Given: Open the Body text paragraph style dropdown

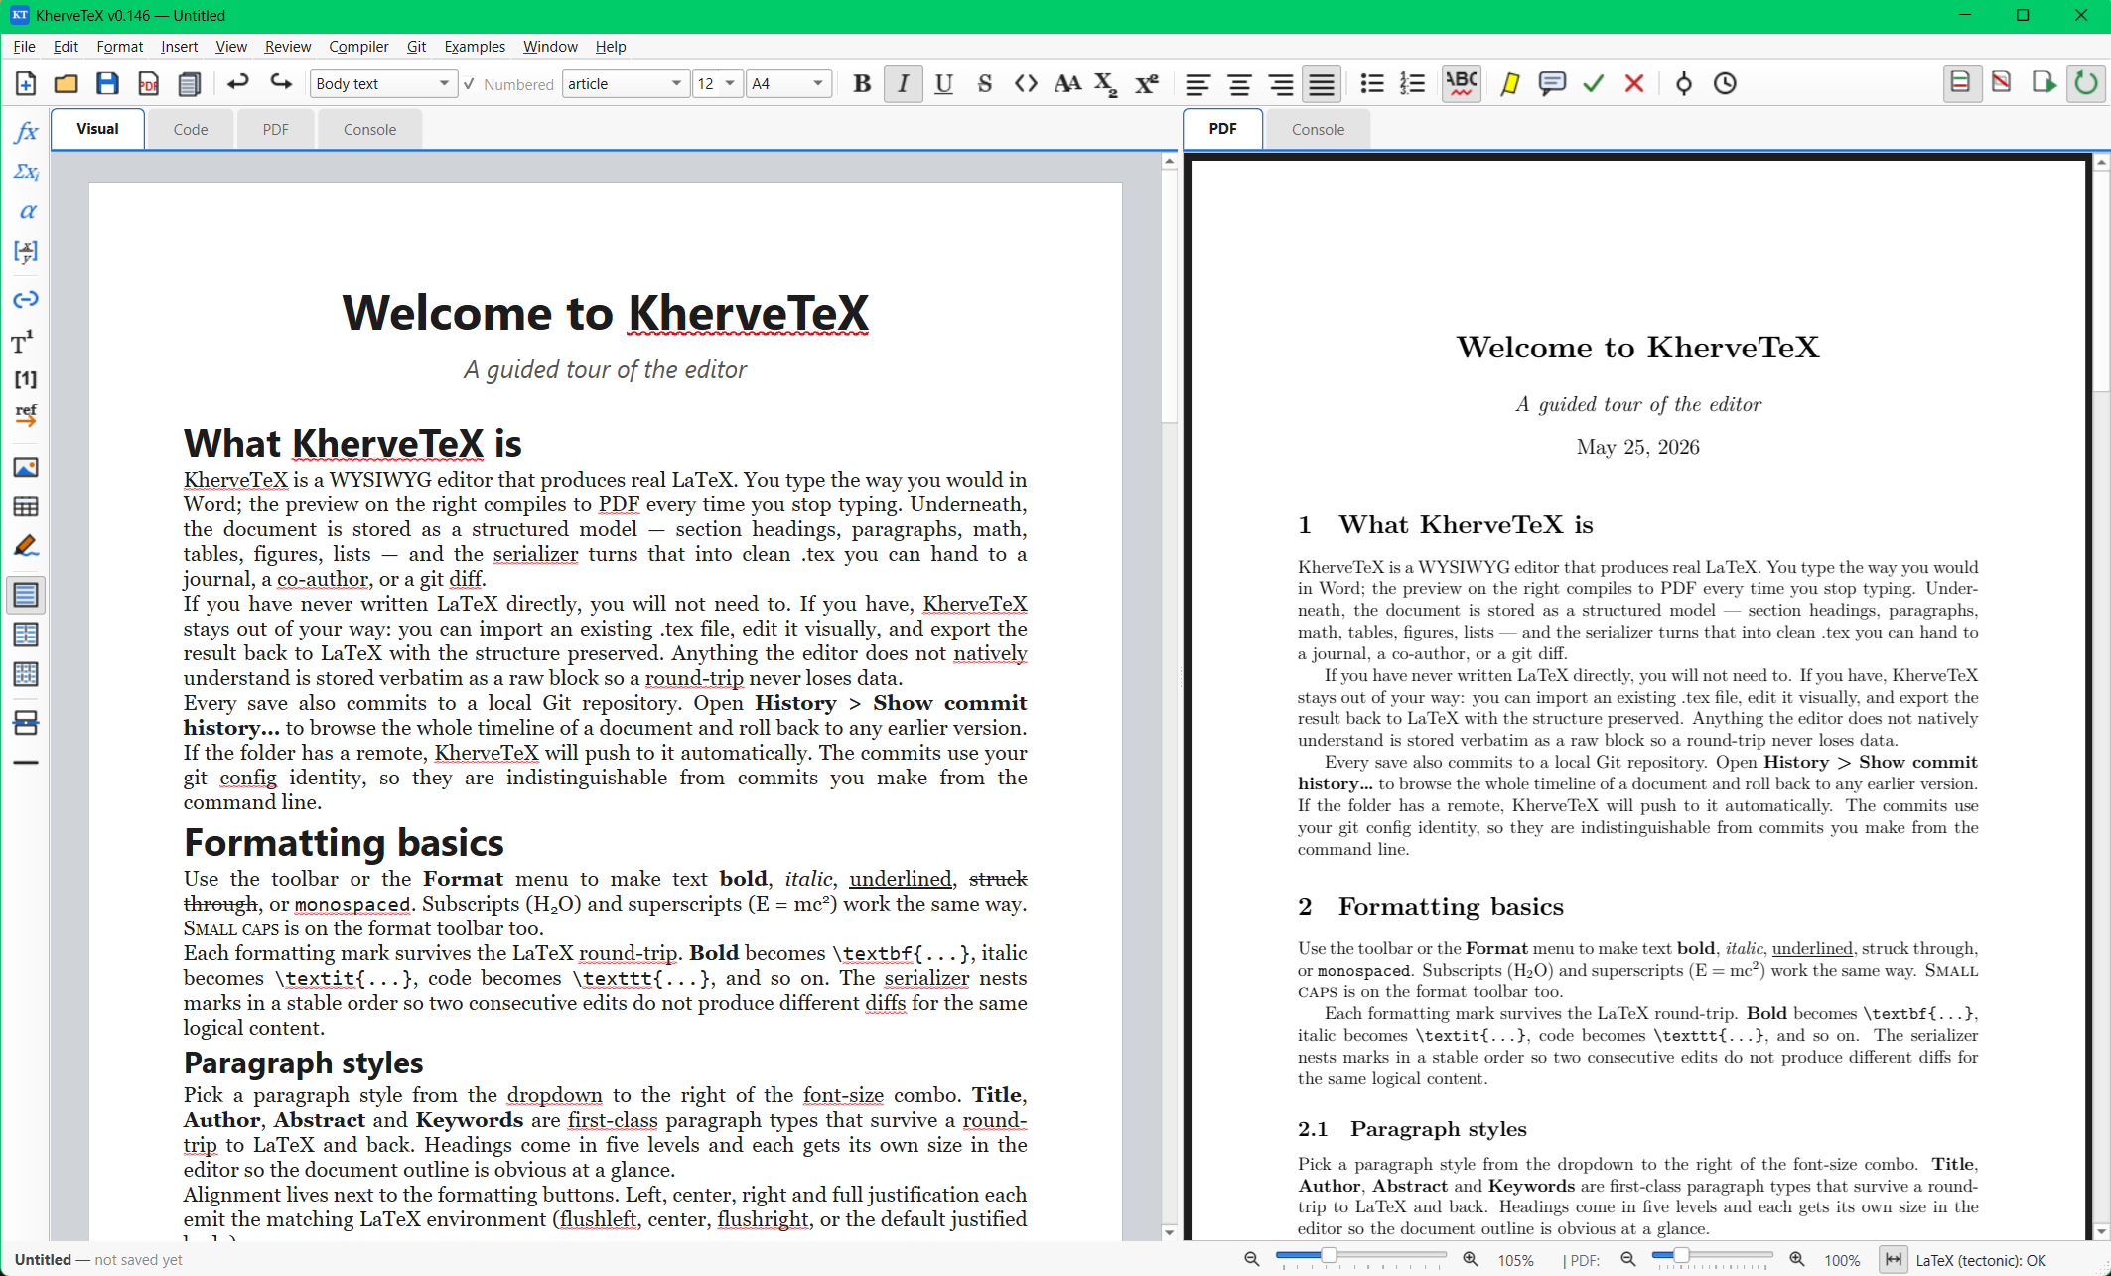Looking at the screenshot, I should (383, 84).
